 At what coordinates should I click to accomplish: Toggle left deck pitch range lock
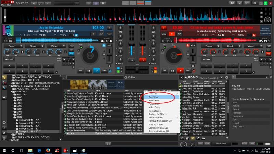point(109,66)
